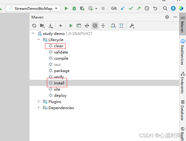
Task: Open the Maven side tab
Action: 183,24
